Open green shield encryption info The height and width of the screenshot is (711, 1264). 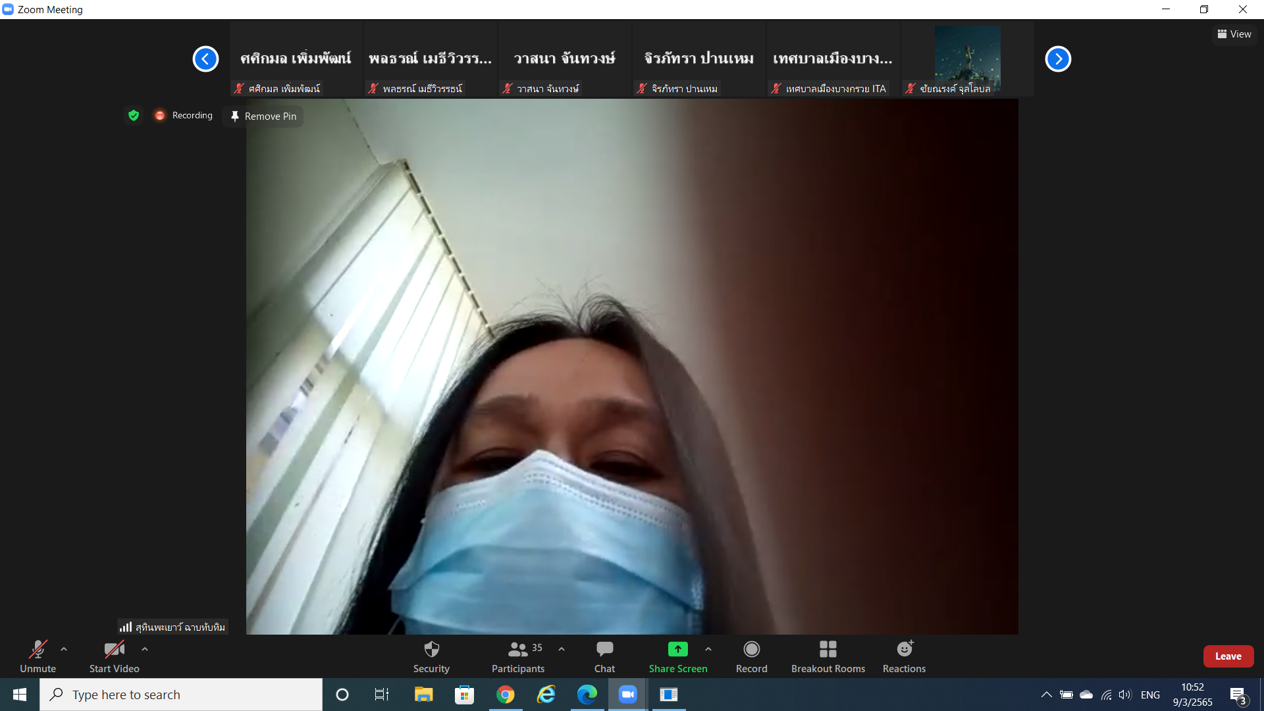tap(134, 115)
